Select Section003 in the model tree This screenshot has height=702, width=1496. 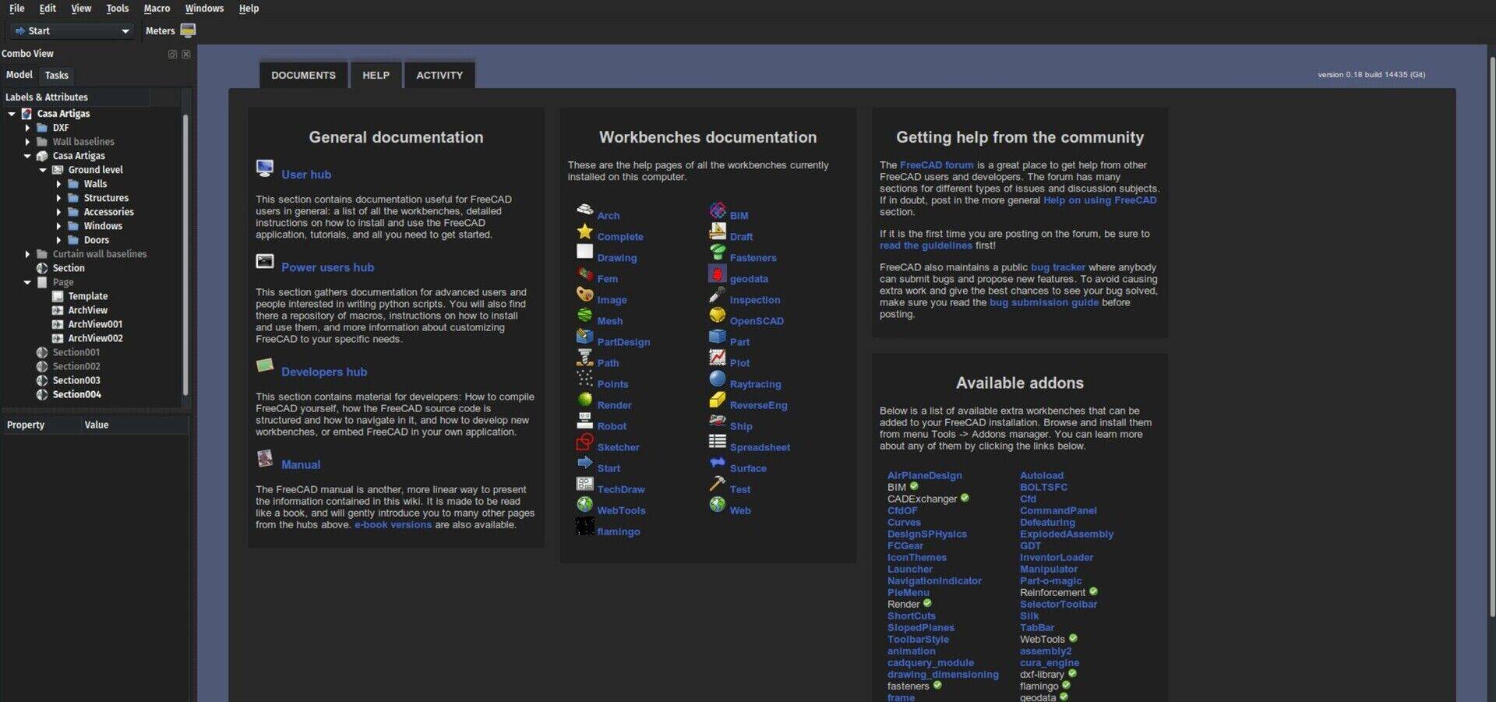pos(76,380)
